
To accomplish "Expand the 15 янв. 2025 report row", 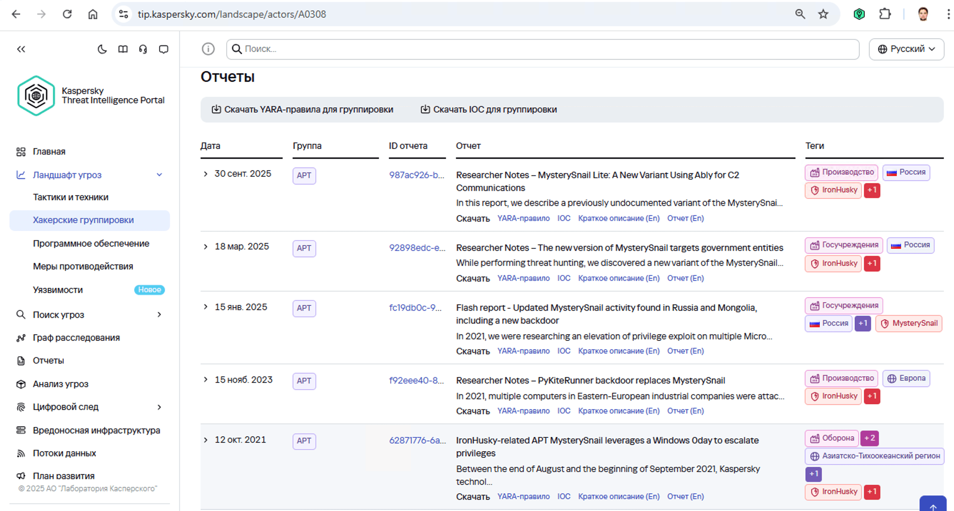I will (205, 307).
